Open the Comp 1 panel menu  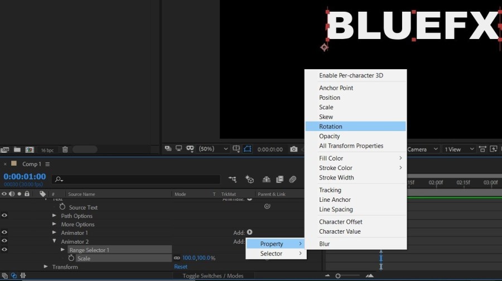coord(47,164)
